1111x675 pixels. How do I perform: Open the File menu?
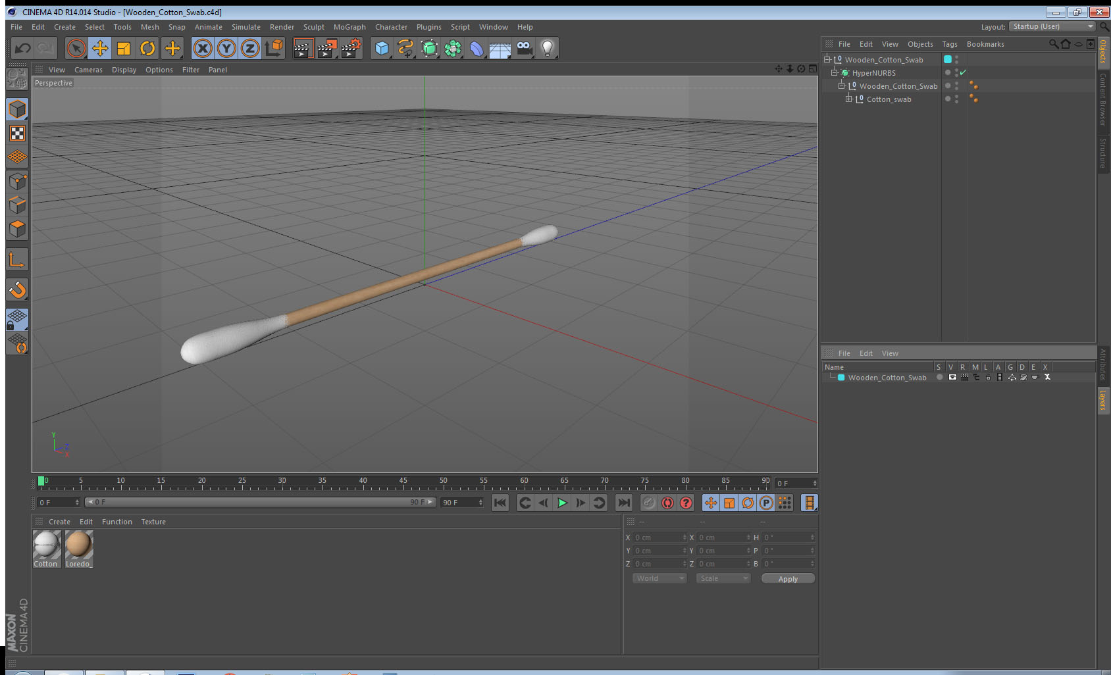(16, 27)
